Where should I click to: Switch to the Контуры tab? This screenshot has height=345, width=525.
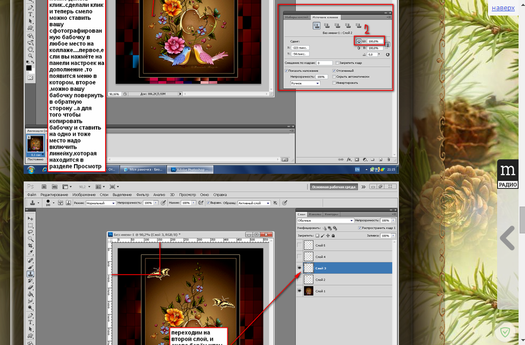point(331,214)
